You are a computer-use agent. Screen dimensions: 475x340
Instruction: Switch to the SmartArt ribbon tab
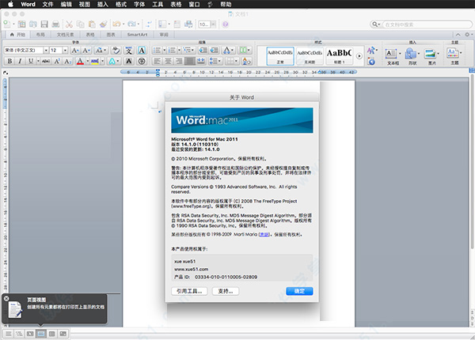(x=137, y=35)
